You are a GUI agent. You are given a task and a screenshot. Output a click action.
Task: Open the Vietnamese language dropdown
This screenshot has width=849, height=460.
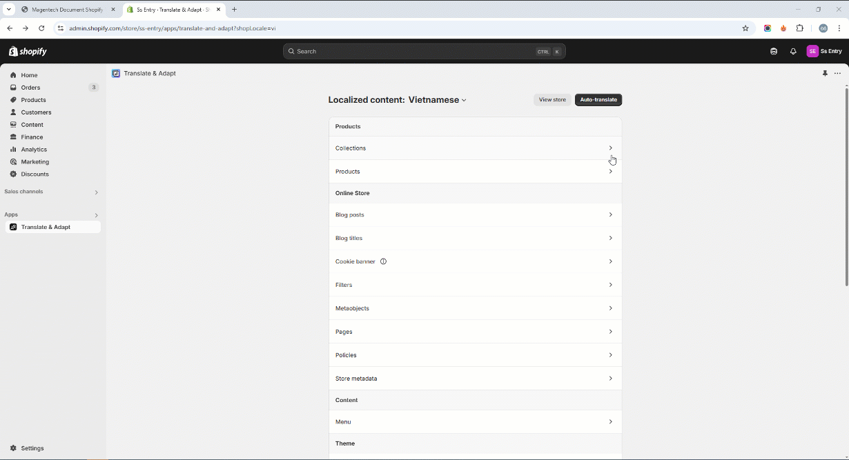click(x=438, y=100)
